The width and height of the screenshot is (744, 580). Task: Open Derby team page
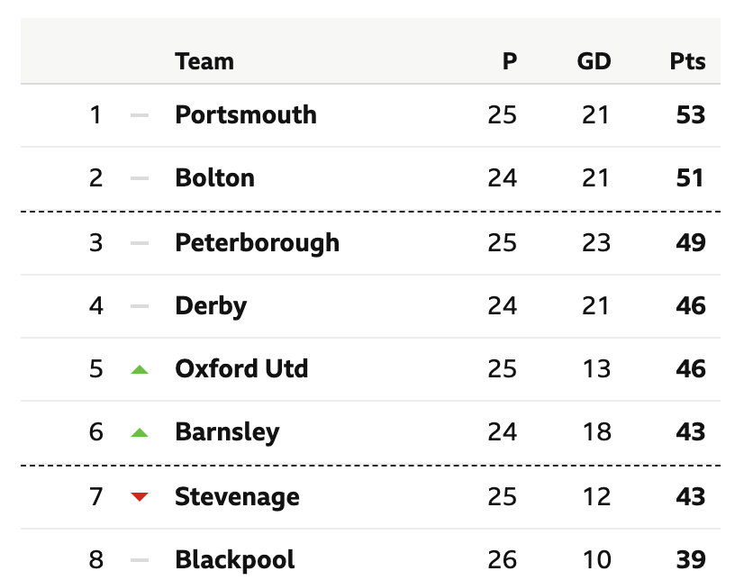(211, 306)
